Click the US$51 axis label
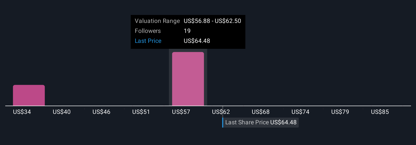 coord(141,112)
